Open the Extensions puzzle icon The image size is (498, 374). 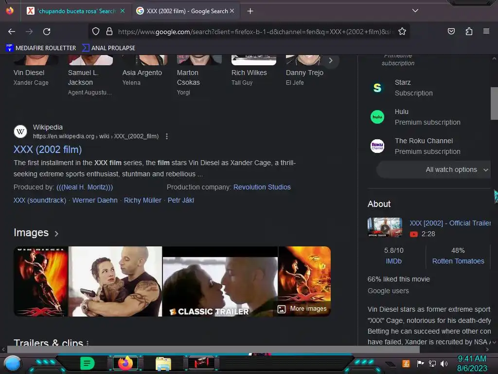(469, 31)
